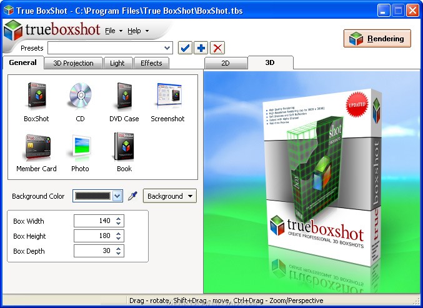Viewport: 423px width, 308px height.
Task: Pick the Book model icon
Action: pos(124,147)
